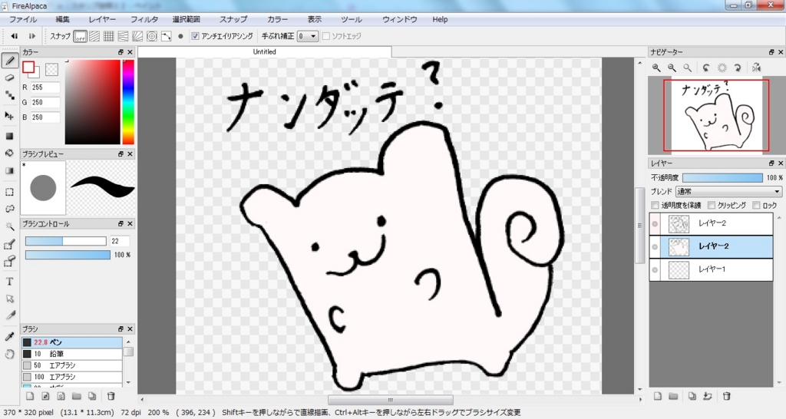Select the selection eraser tool
Image resolution: width=786 pixels, height=419 pixels.
coord(9,261)
